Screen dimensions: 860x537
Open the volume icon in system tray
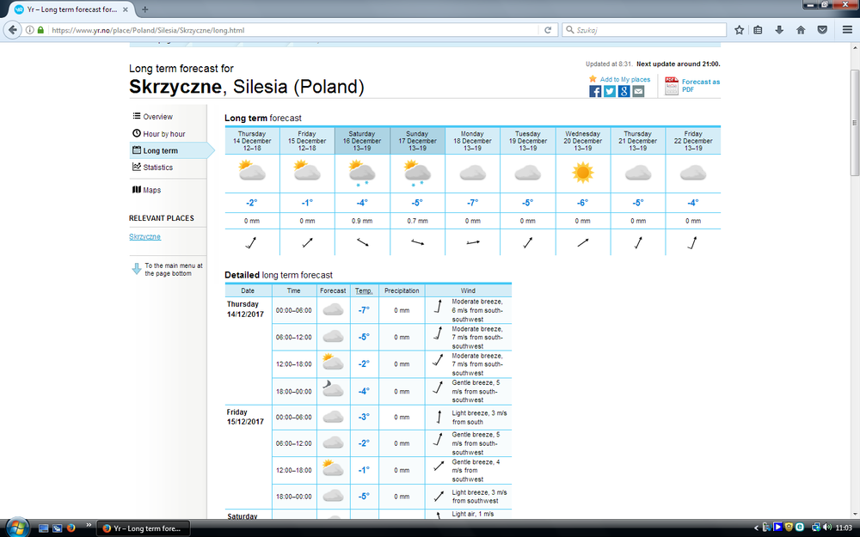point(826,528)
